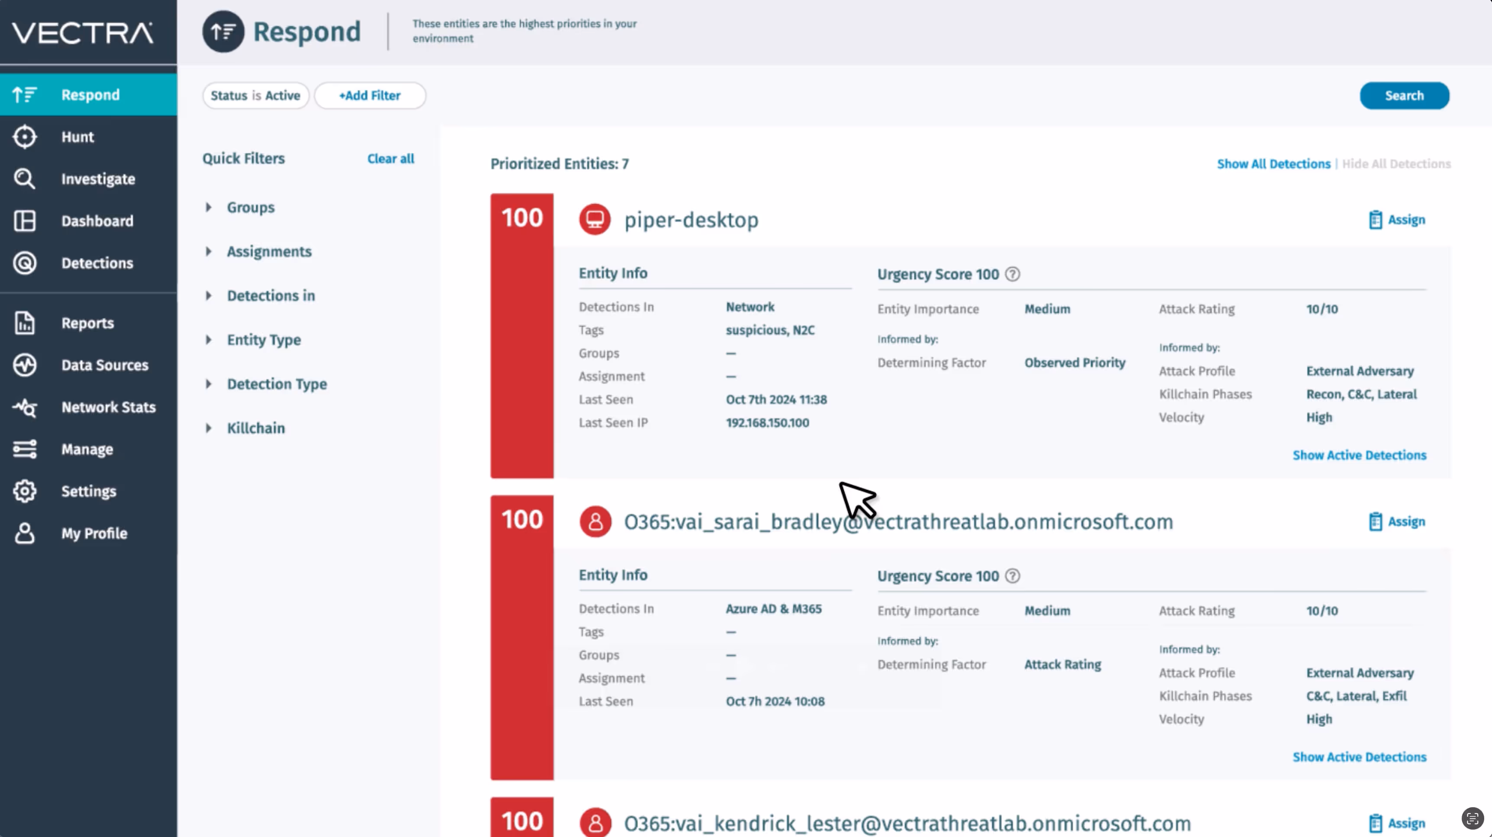The height and width of the screenshot is (837, 1492).
Task: Click the clipboard icon beside vai_kendrick_lester Assign
Action: [1375, 823]
